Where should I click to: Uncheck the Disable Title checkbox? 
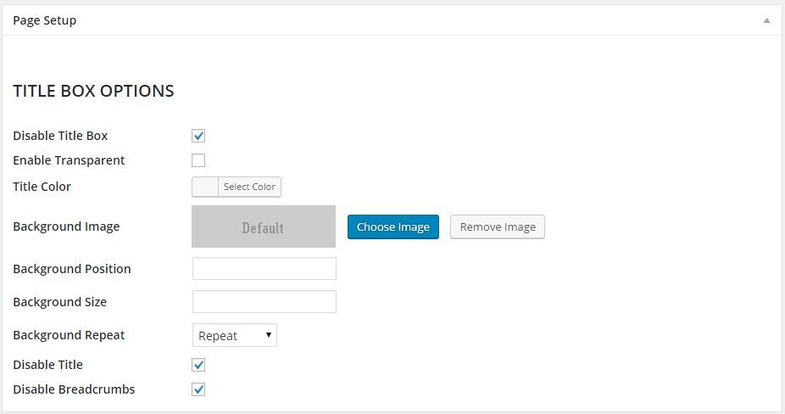tap(198, 365)
